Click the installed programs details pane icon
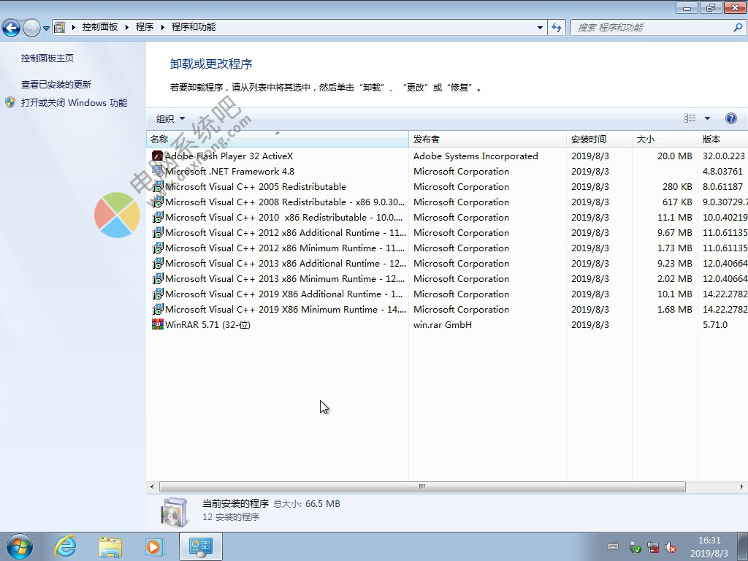Viewport: 748px width, 561px height. pos(175,512)
